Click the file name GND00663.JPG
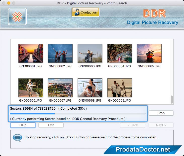The height and width of the screenshot is (156, 184). coord(90,66)
